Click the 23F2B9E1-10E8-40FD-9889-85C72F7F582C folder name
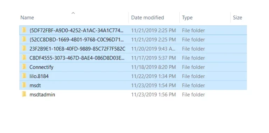 click(77, 49)
